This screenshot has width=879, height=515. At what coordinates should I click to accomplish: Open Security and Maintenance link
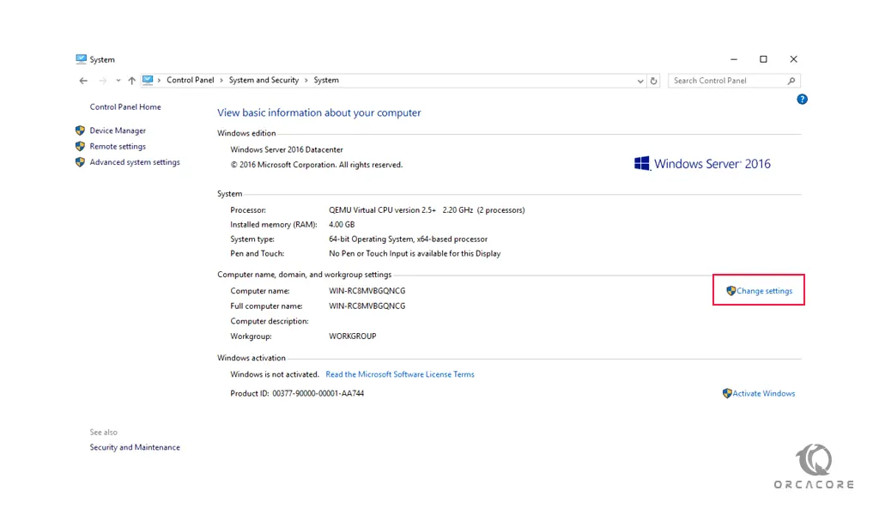[135, 447]
